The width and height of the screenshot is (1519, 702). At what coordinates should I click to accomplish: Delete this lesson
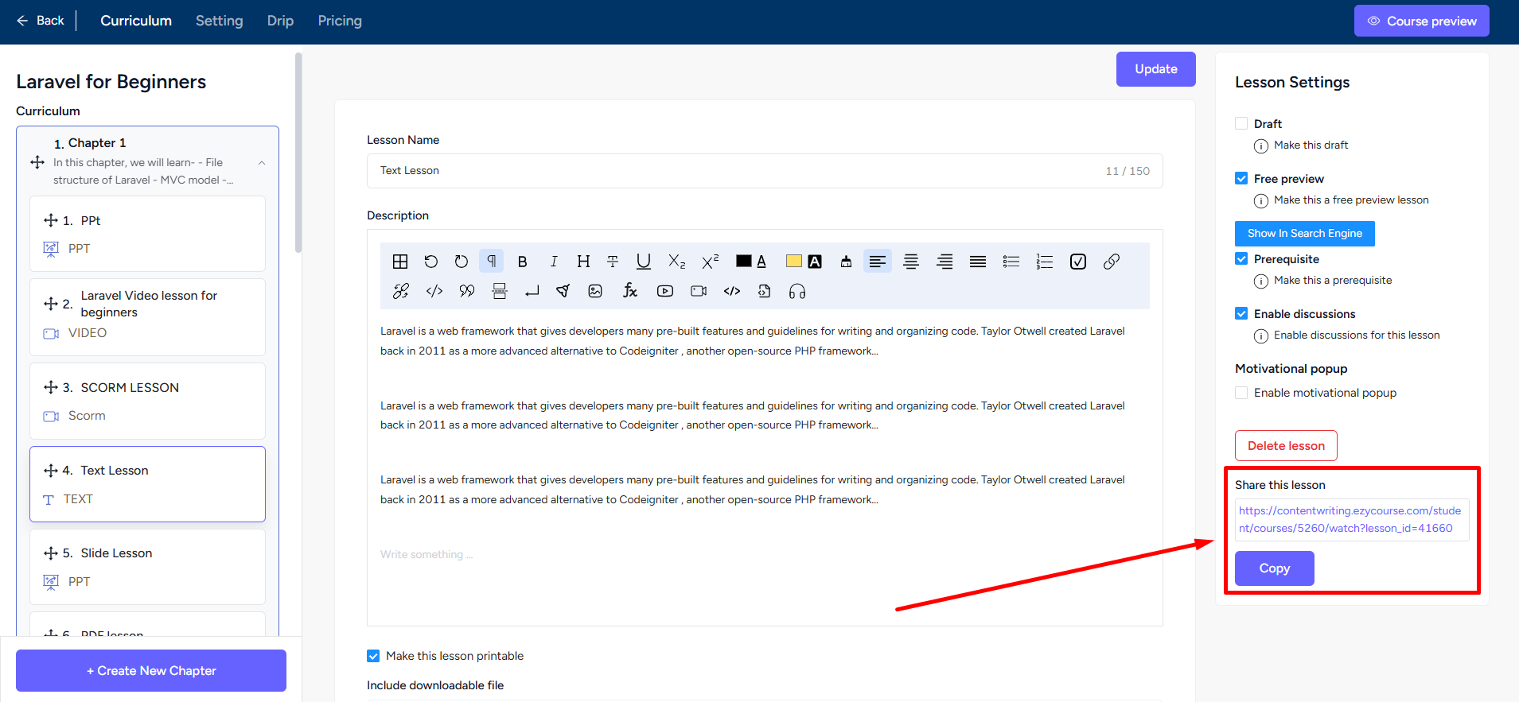coord(1286,446)
